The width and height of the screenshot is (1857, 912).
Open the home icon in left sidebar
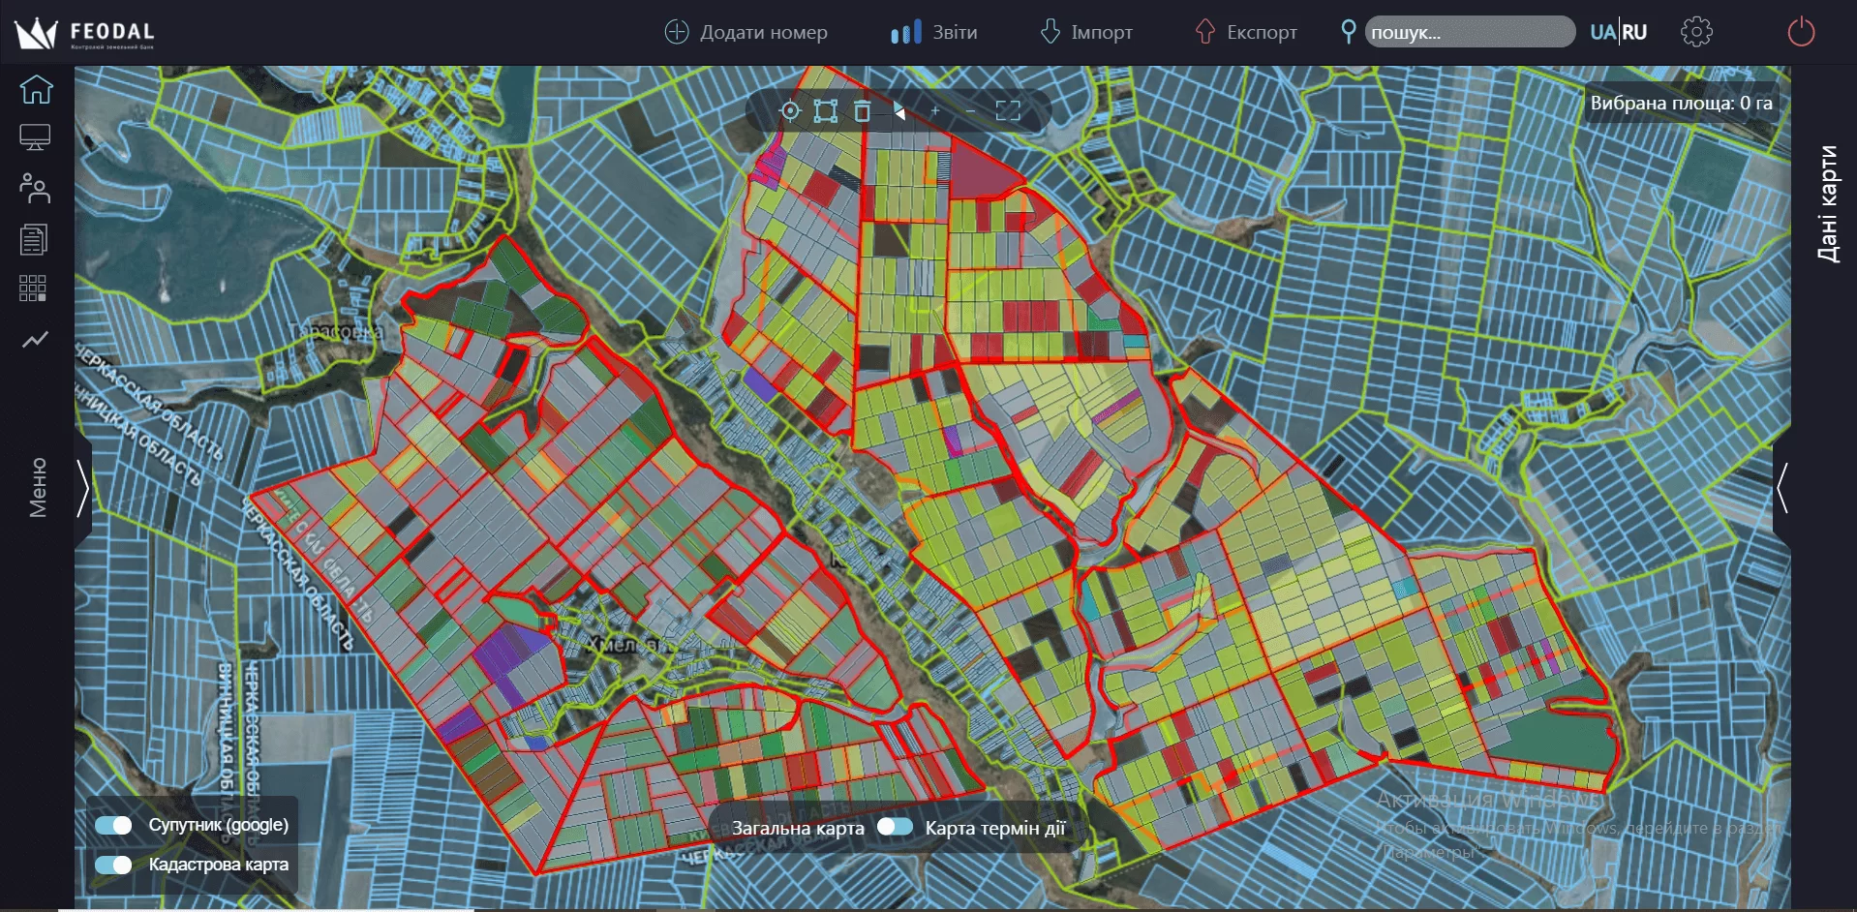click(36, 89)
